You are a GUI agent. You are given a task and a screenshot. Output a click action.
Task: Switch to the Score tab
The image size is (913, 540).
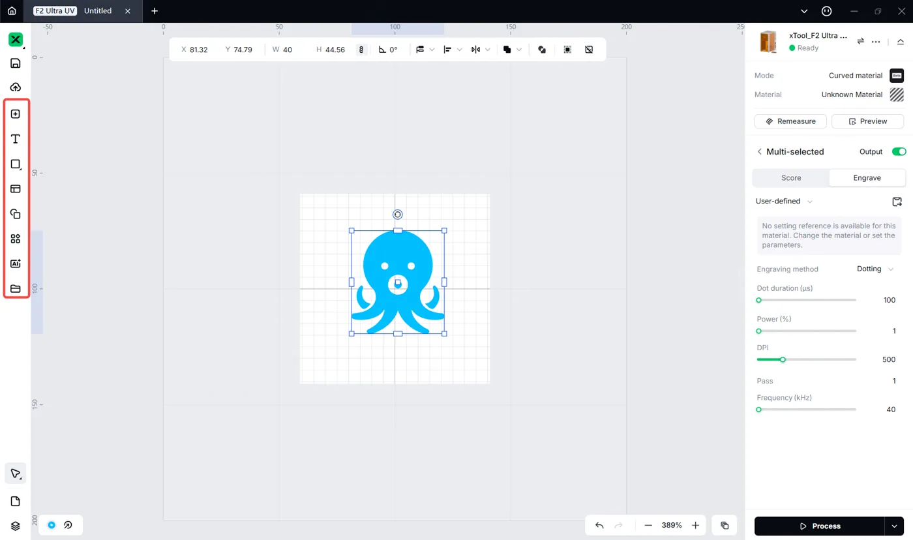(791, 177)
